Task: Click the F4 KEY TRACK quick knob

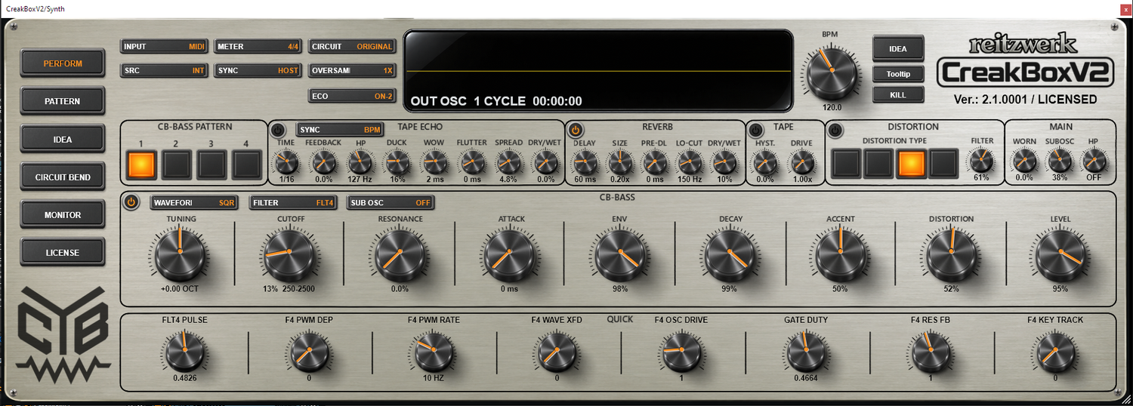Action: pos(1056,352)
